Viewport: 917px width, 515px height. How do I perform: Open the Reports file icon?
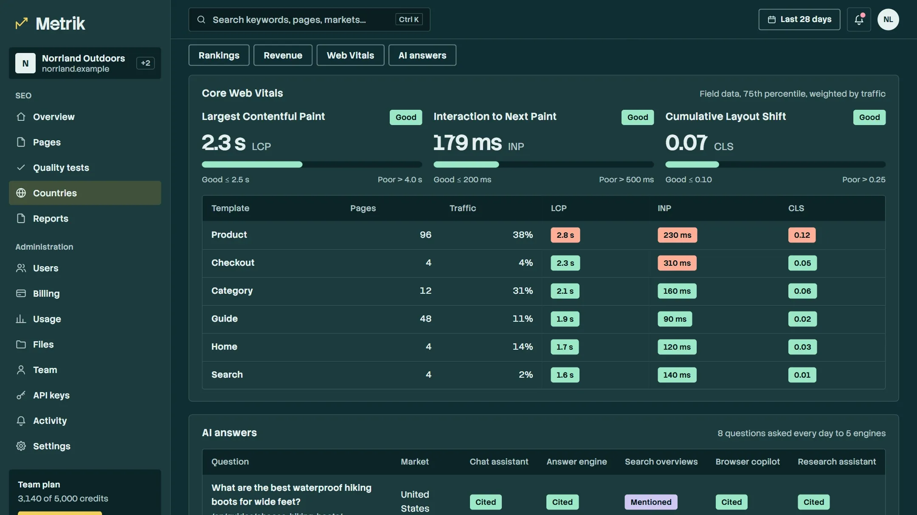tap(21, 218)
